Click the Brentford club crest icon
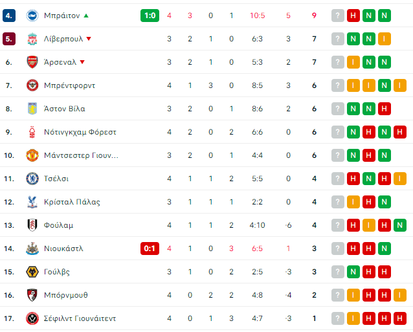Image resolution: width=413 pixels, height=332 pixels. tap(32, 85)
